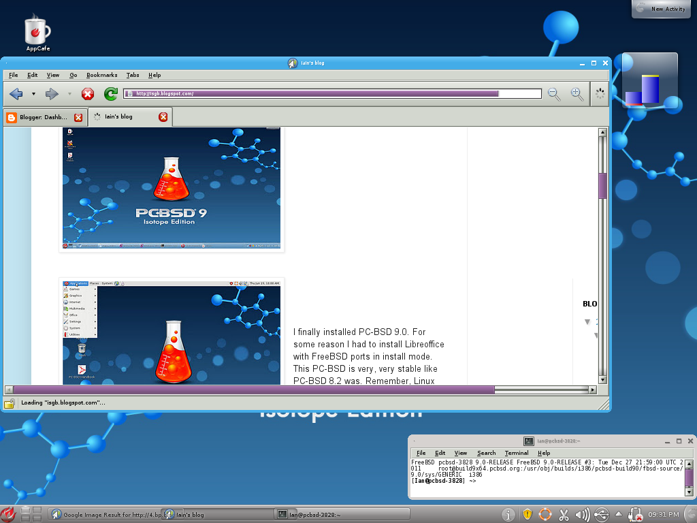
Task: Open the clipboard scissors tray icon
Action: click(x=564, y=515)
